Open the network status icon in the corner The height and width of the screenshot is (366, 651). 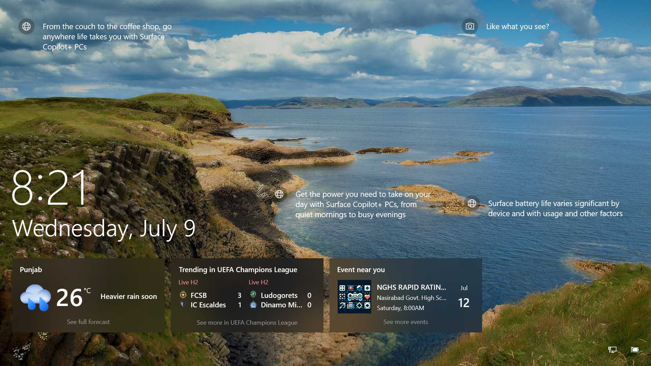[x=612, y=349]
